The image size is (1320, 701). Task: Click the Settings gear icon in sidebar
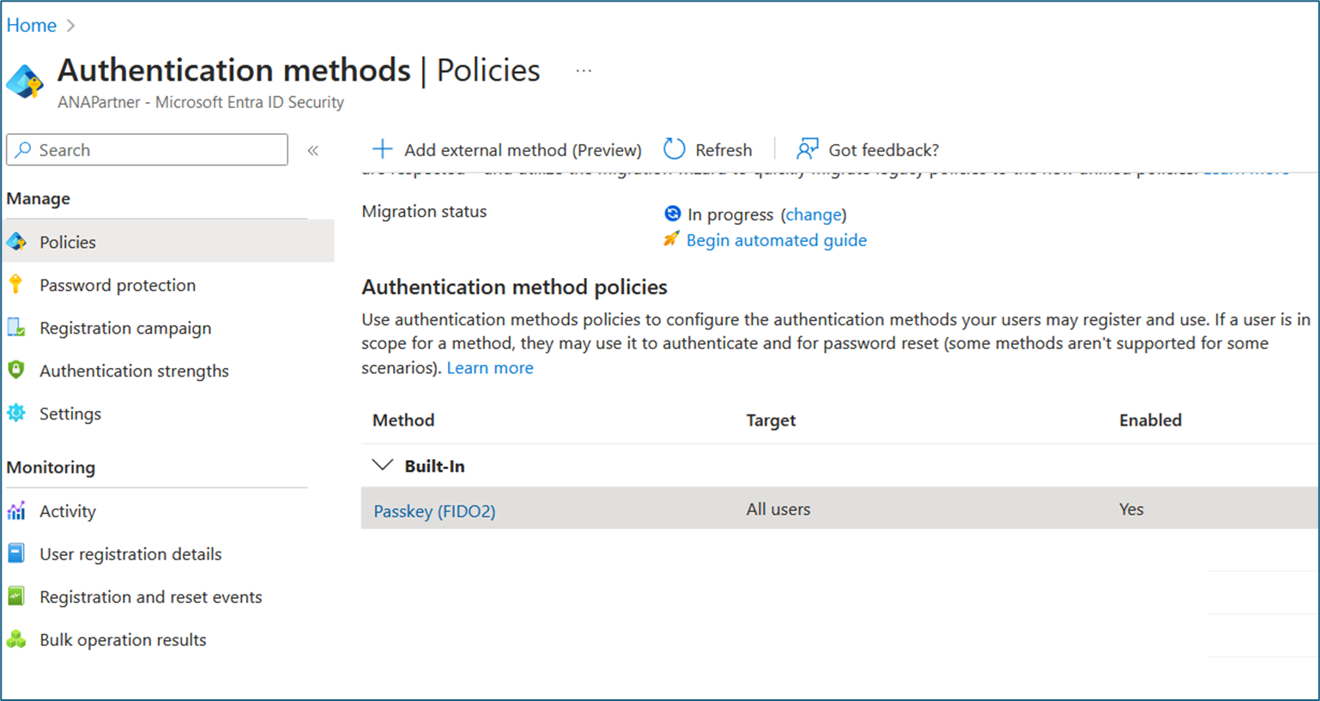pos(15,414)
